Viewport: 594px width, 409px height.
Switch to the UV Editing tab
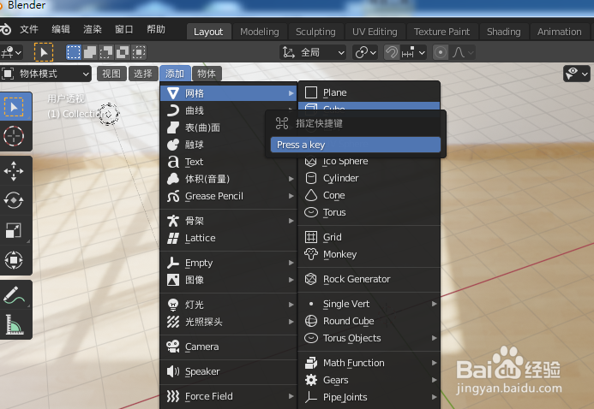tap(375, 32)
